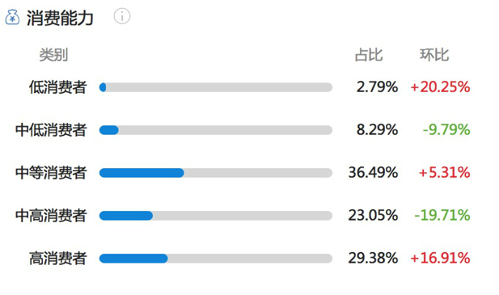Select the 类别 column header

[53, 55]
